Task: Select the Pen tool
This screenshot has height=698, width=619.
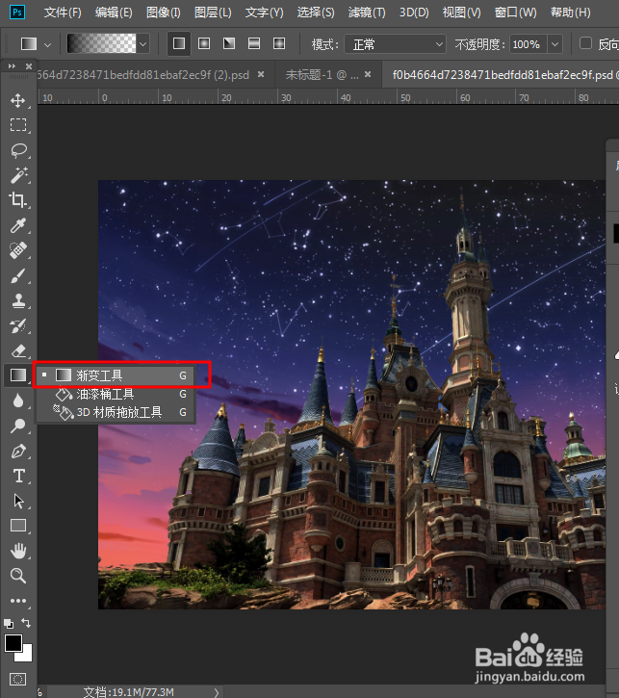Action: coord(17,452)
